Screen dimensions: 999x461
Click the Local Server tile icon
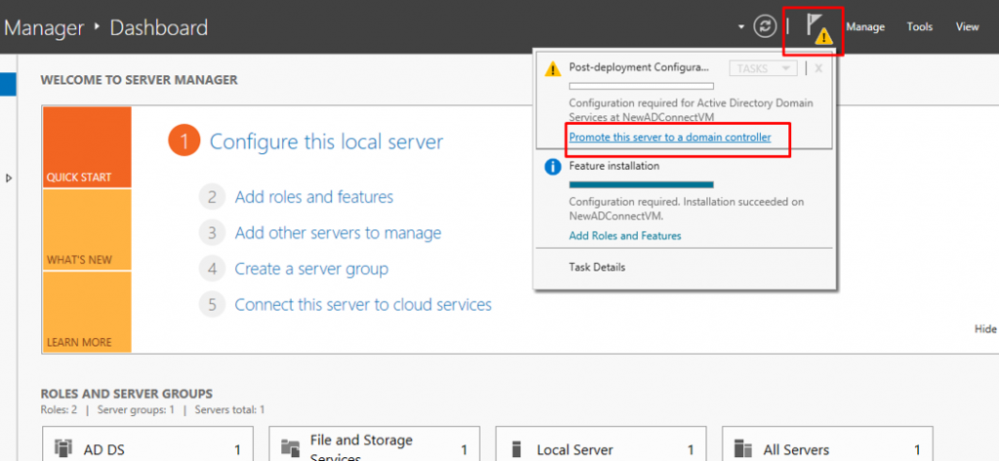click(x=517, y=449)
